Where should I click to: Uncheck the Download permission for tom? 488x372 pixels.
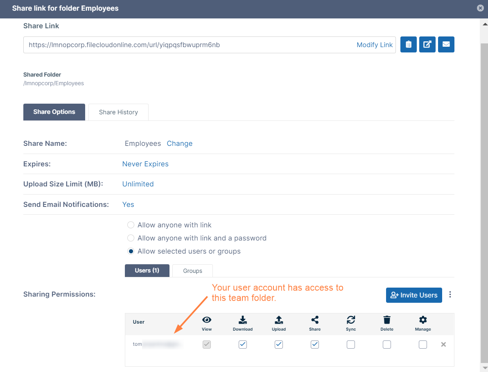click(243, 345)
